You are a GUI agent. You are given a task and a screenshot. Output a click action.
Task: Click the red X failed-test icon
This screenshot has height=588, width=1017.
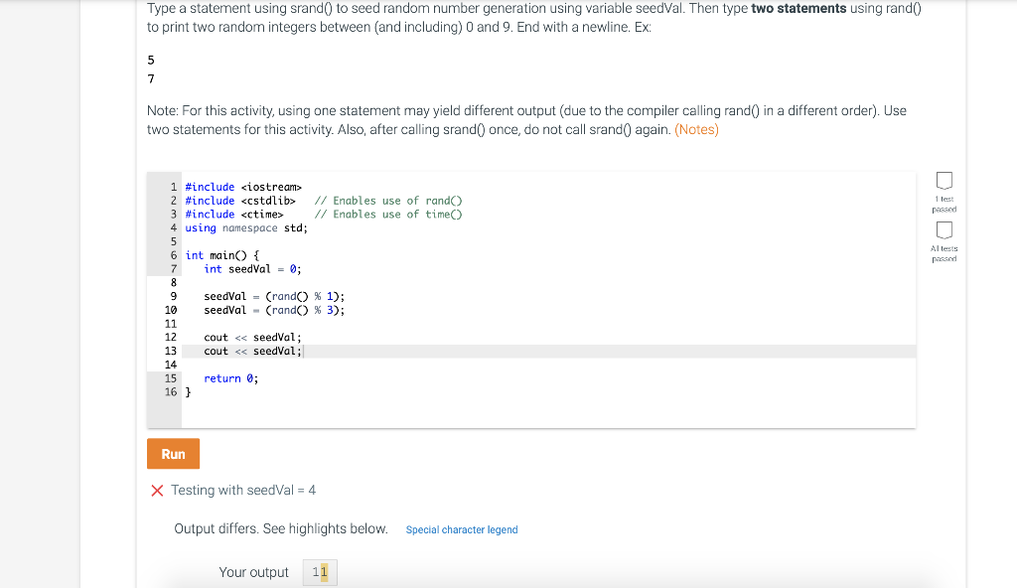(156, 490)
